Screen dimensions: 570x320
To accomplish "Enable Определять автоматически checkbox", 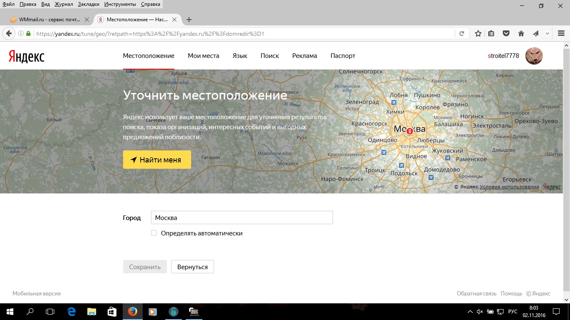I will [154, 233].
